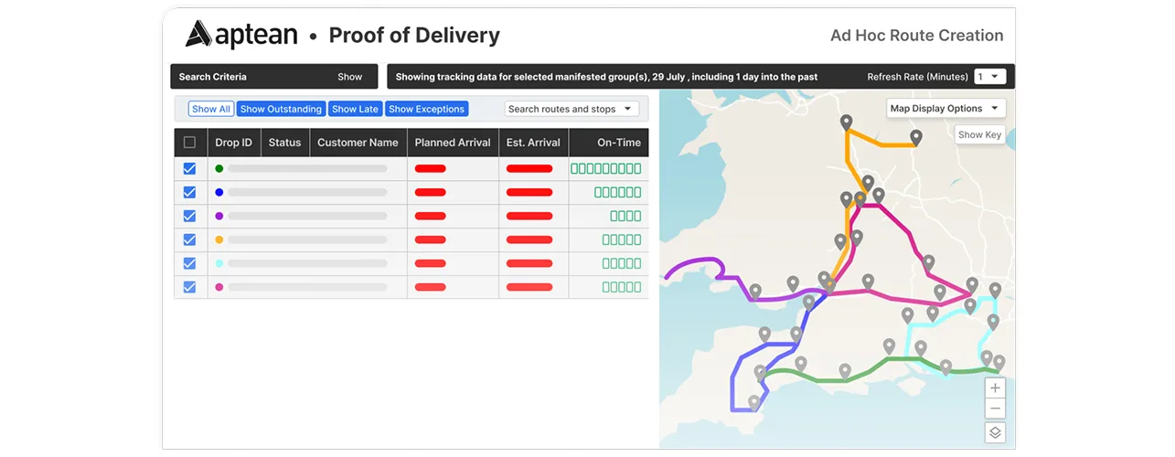
Task: Click the Ad Hoc Route Creation title
Action: 916,36
